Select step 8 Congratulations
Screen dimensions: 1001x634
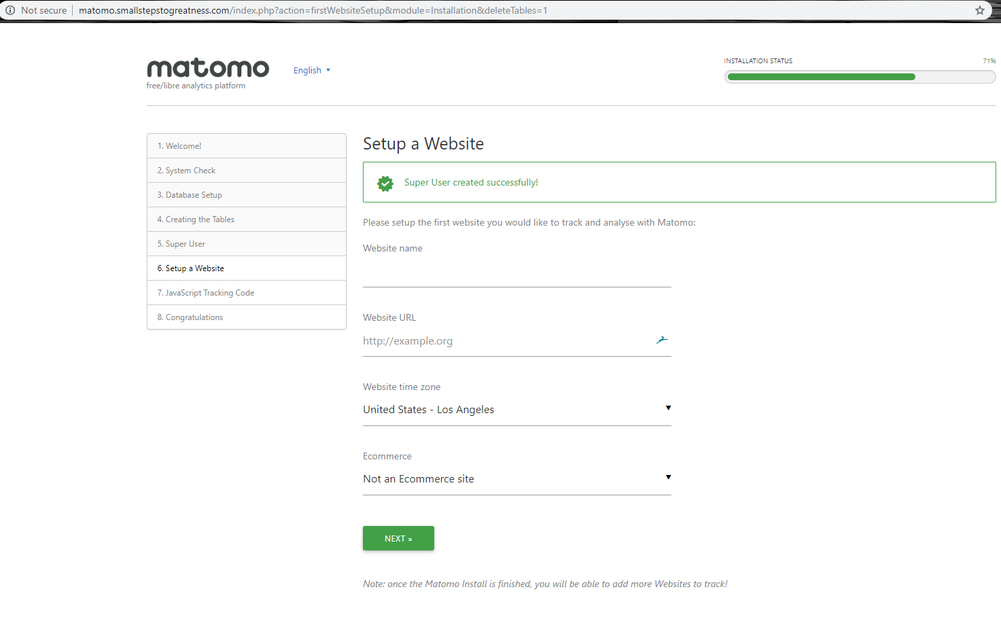click(x=247, y=317)
